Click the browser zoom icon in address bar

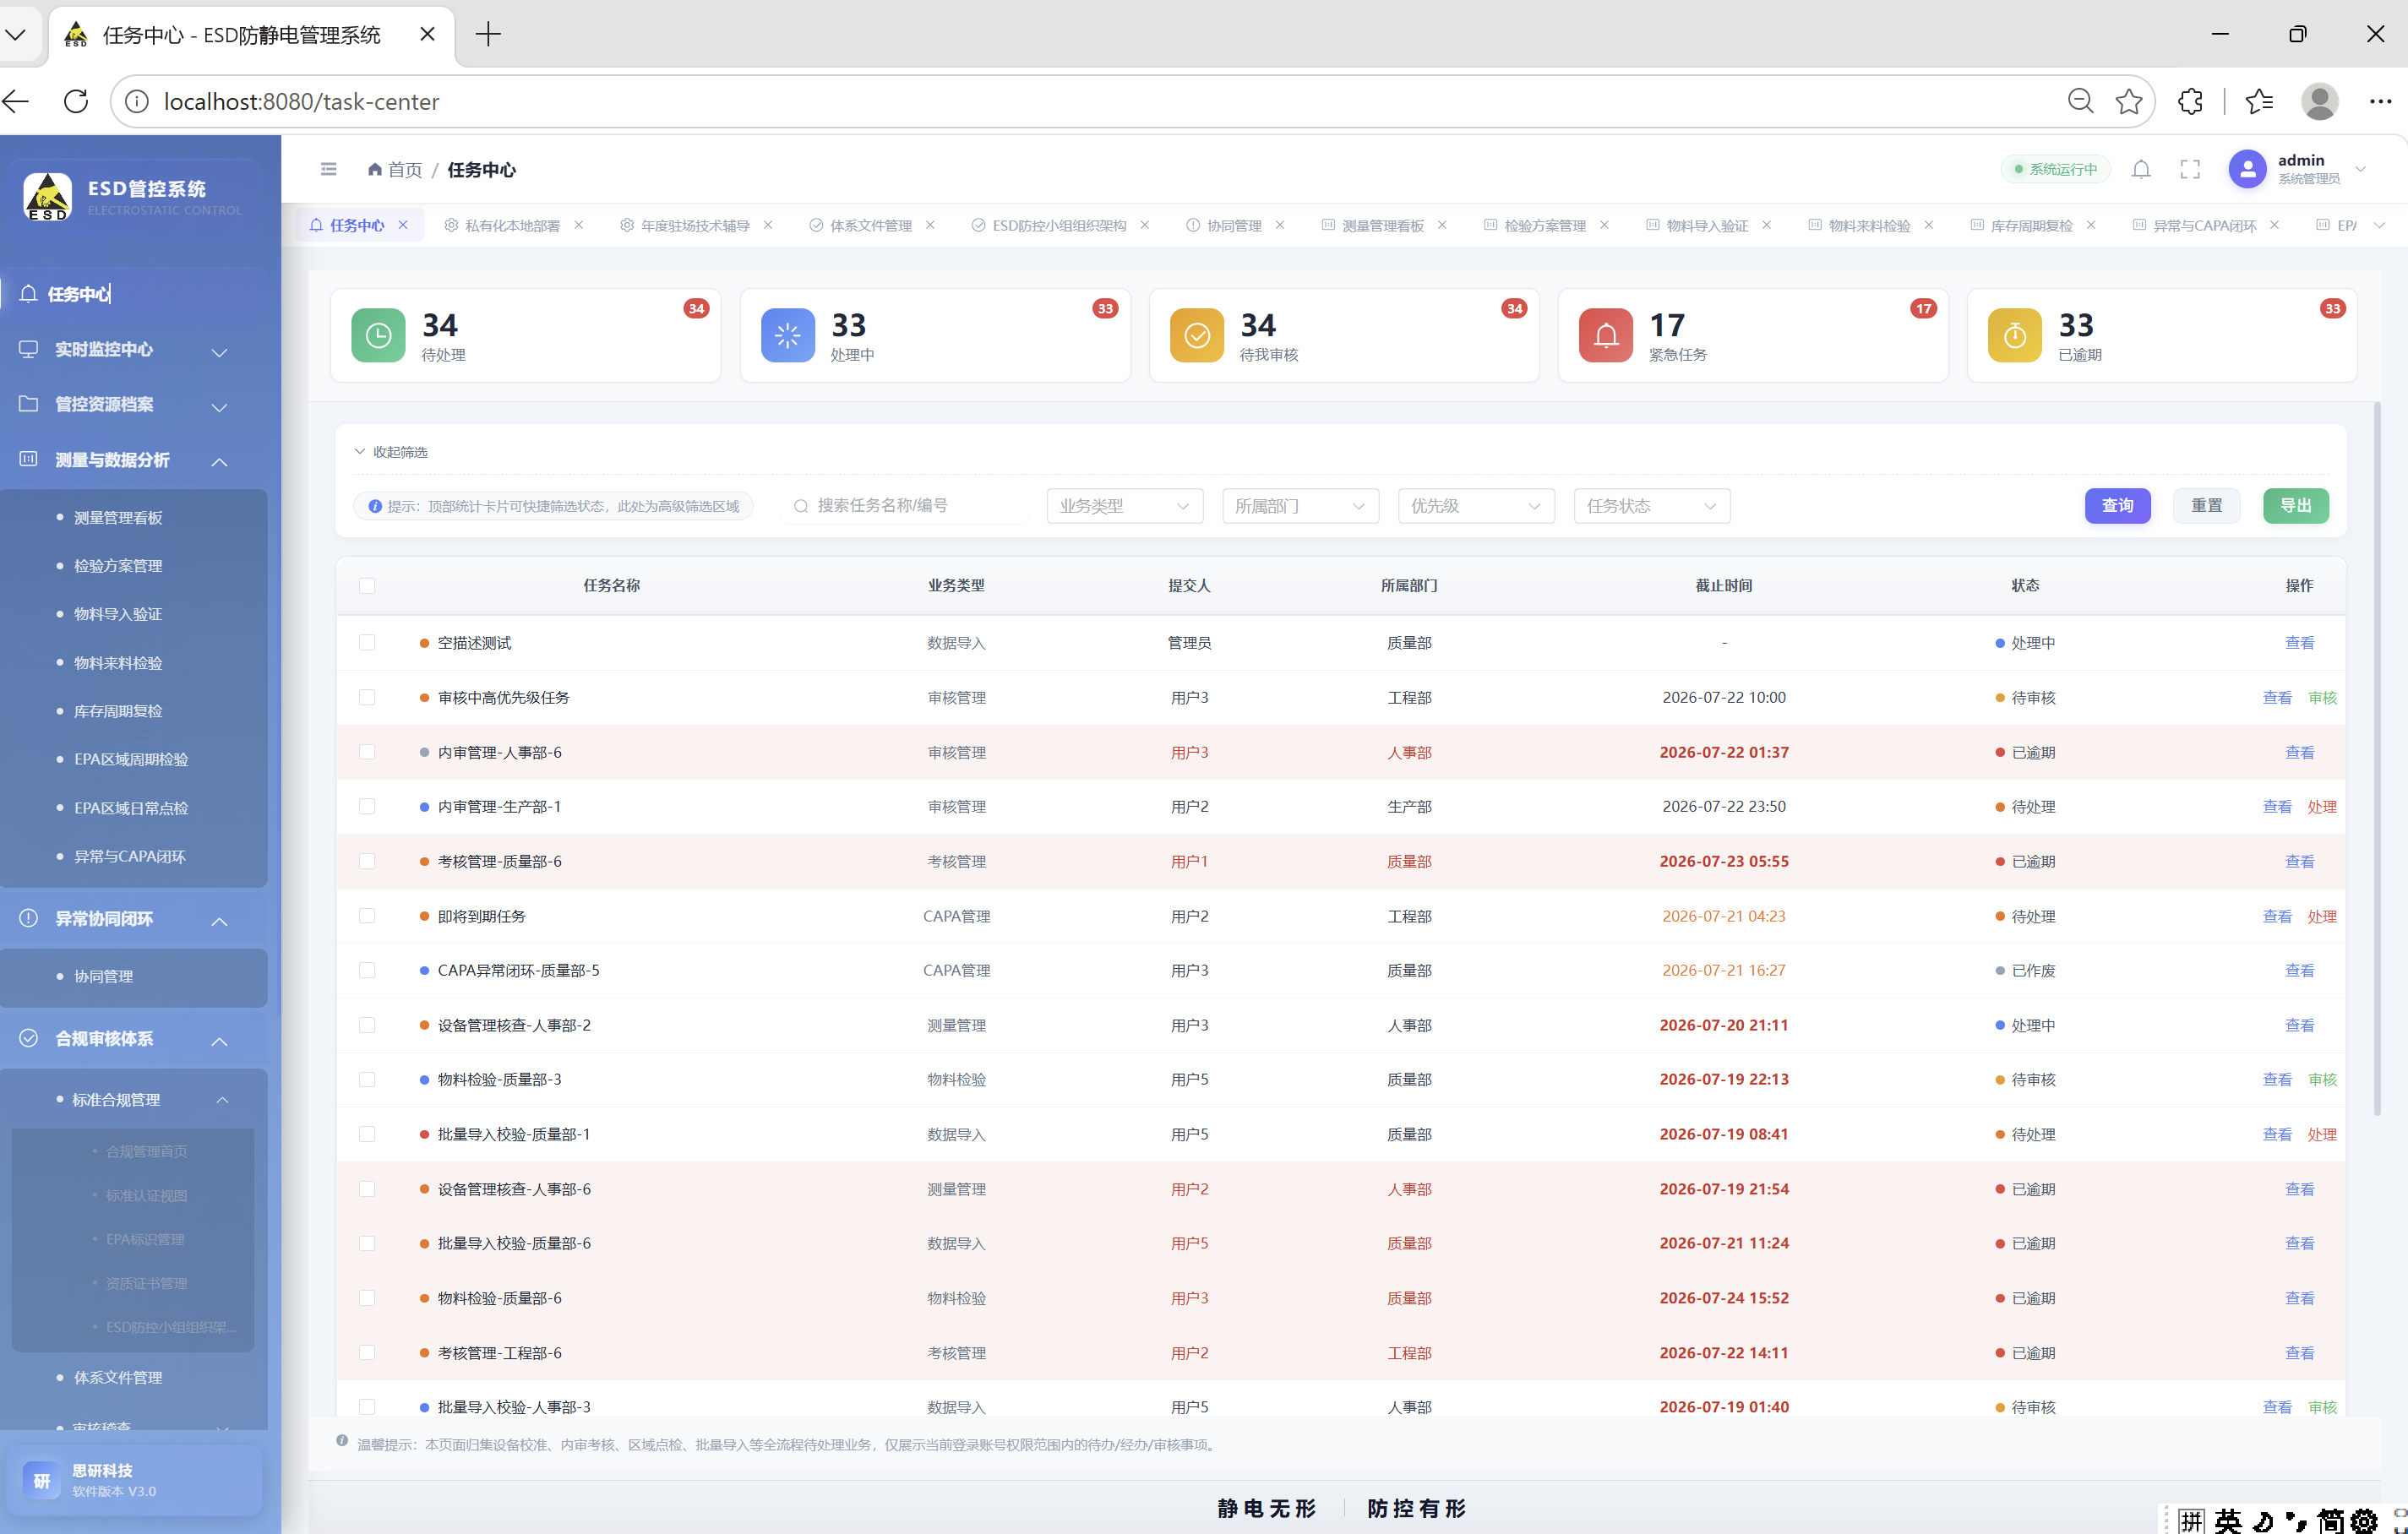tap(2080, 101)
